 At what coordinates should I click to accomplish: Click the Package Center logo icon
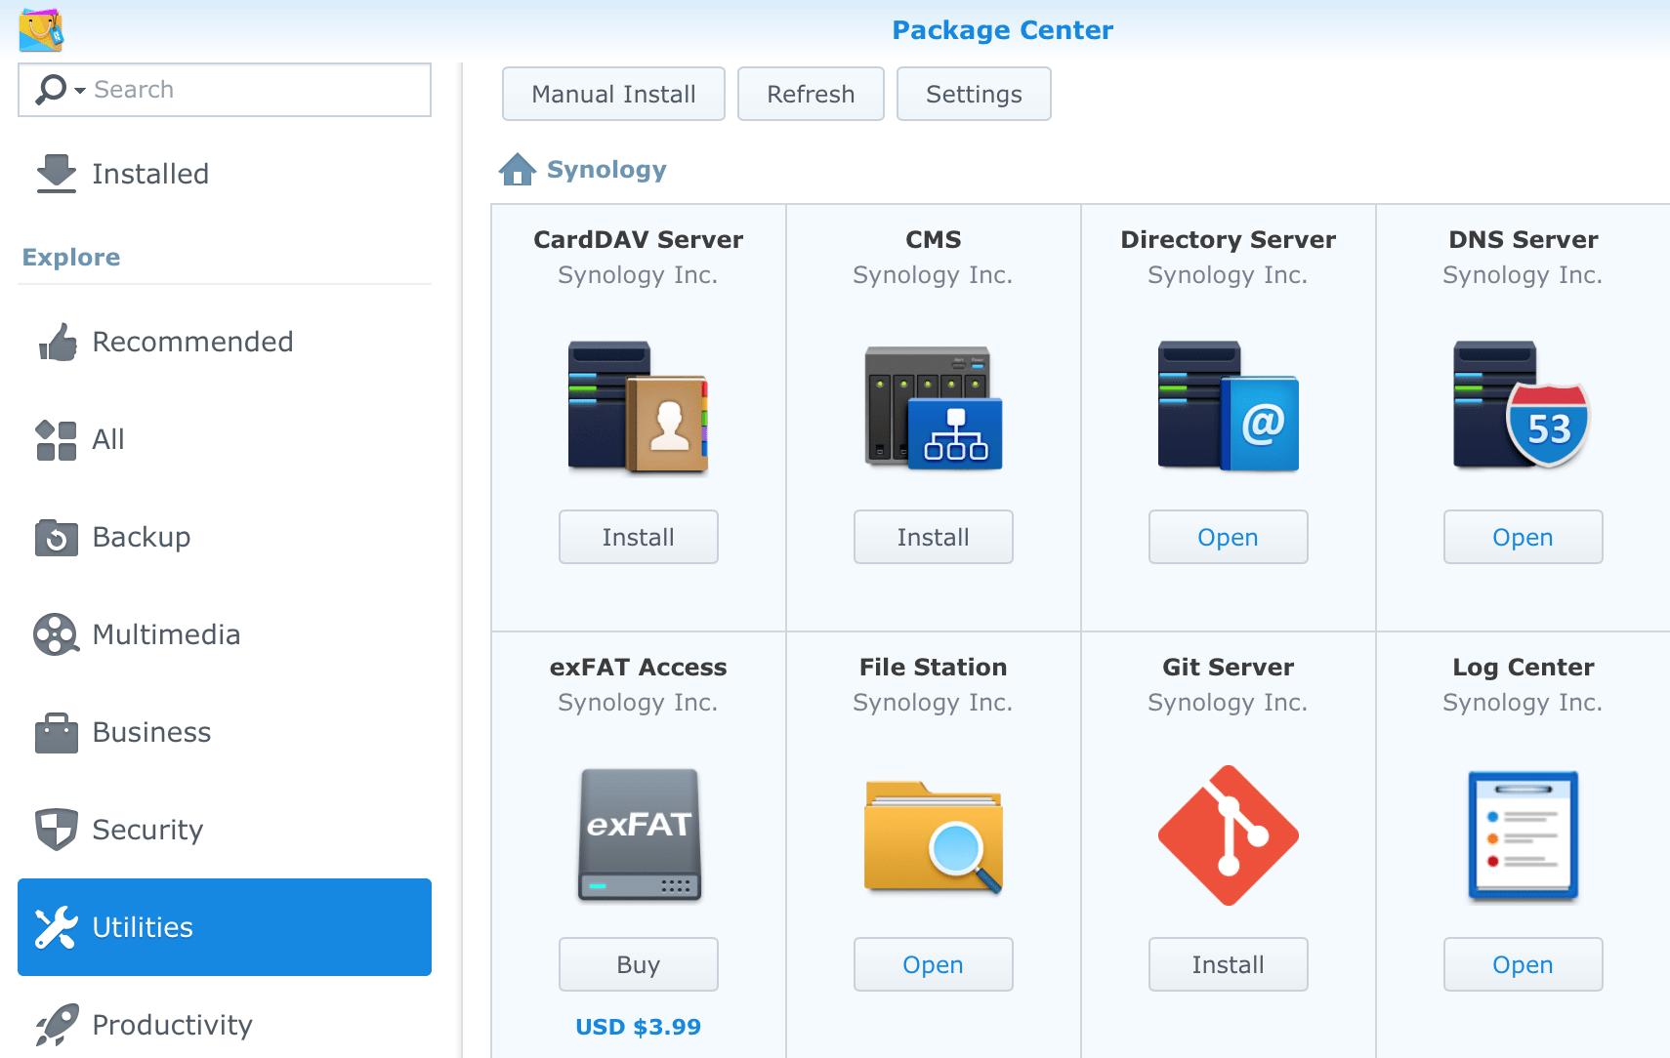click(x=41, y=30)
